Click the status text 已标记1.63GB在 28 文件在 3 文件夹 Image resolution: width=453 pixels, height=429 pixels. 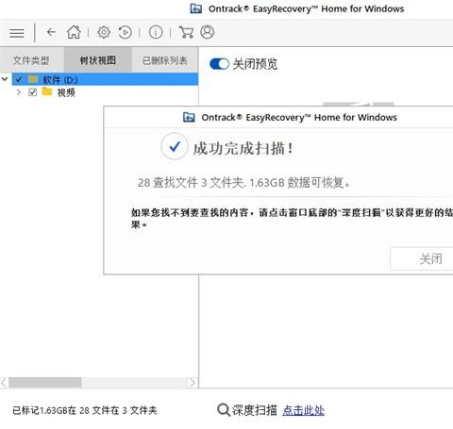click(85, 410)
